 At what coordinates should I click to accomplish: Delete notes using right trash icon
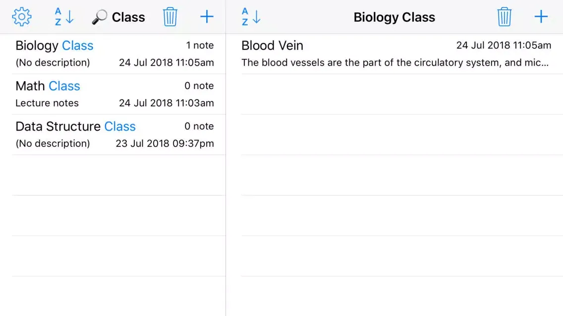point(504,17)
